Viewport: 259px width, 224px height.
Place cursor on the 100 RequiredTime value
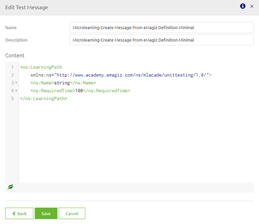coord(79,91)
